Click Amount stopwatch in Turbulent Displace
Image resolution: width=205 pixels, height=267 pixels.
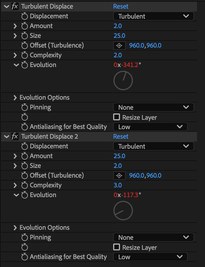point(25,26)
